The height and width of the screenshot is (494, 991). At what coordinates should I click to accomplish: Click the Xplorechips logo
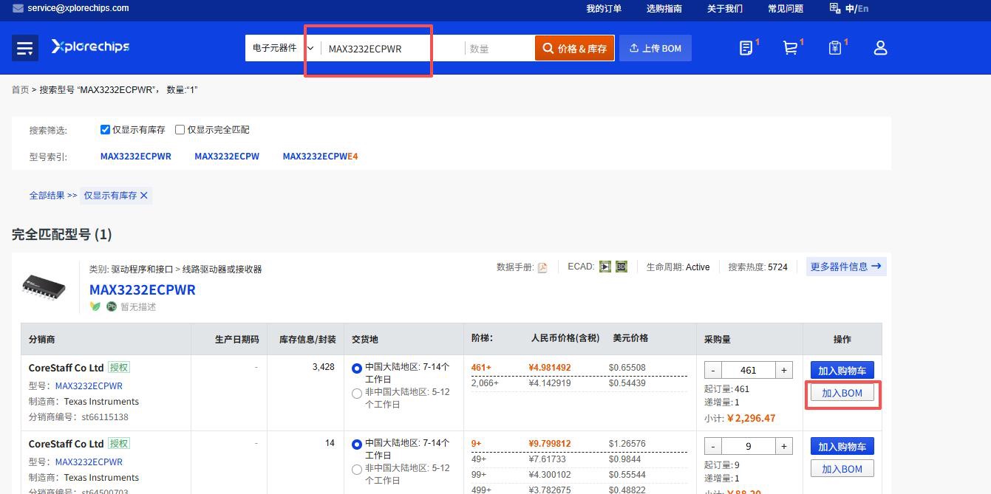(x=90, y=47)
